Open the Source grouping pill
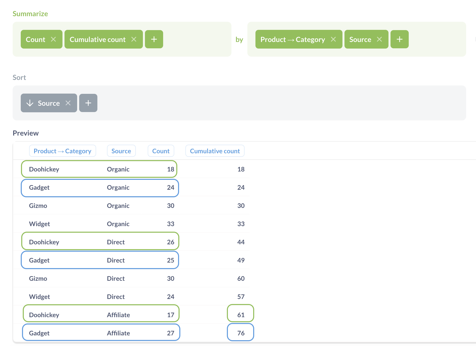 (x=360, y=39)
